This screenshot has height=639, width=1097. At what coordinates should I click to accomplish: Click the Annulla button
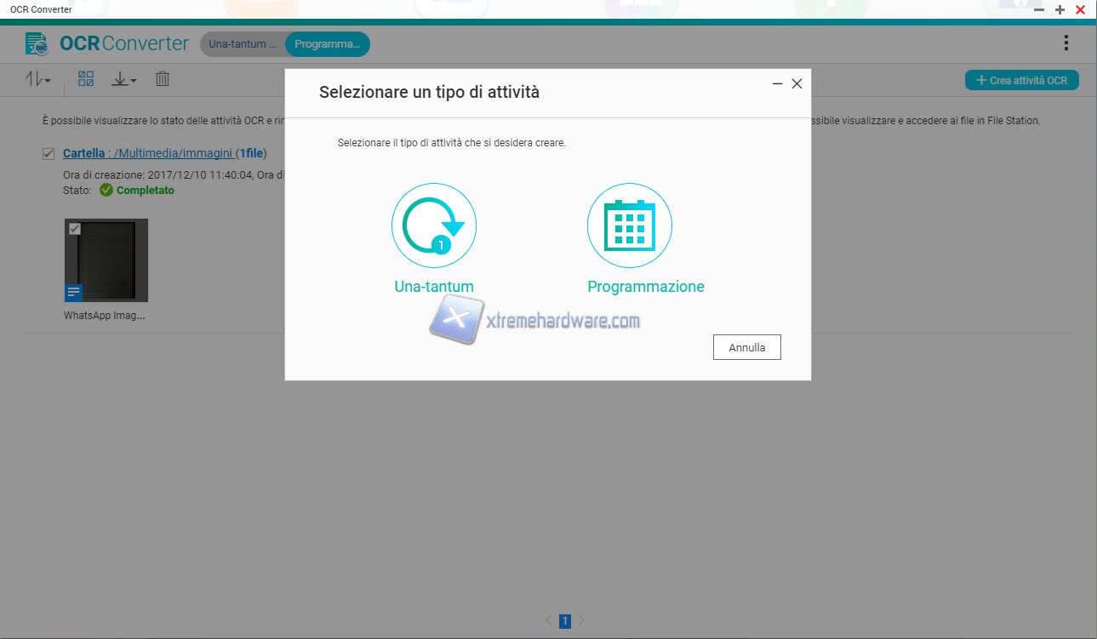(x=746, y=347)
